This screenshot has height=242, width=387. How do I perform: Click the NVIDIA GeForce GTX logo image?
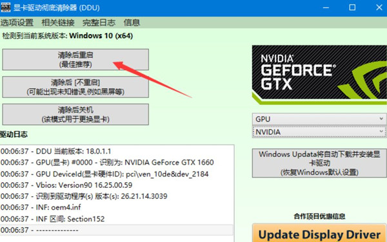[319, 75]
